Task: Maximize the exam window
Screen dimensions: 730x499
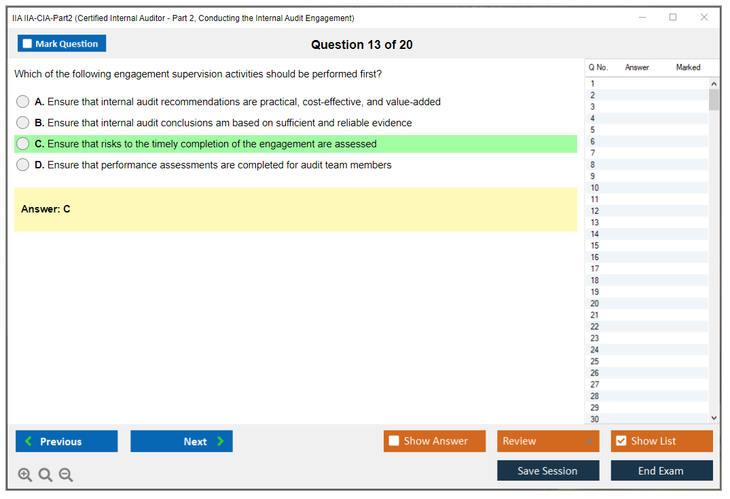Action: click(673, 18)
